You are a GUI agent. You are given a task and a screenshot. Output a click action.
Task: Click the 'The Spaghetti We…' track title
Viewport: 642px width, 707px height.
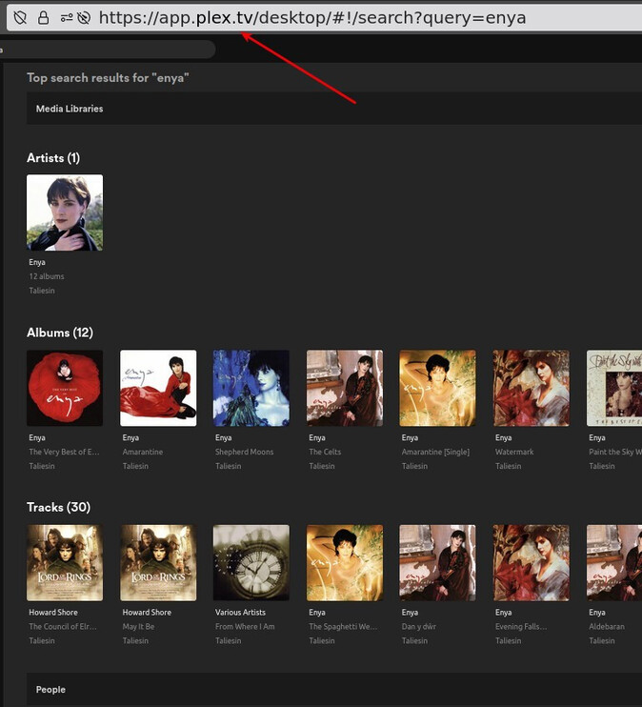tap(343, 627)
